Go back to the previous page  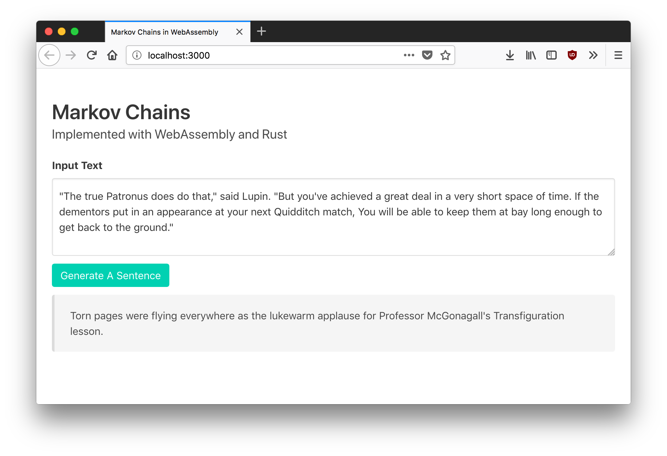coord(49,55)
